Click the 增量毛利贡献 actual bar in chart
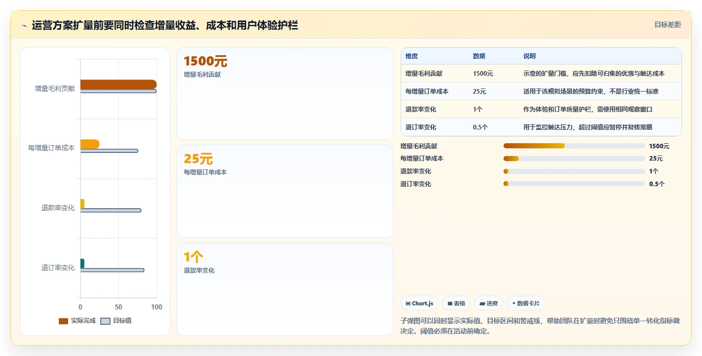This screenshot has width=702, height=356. coord(118,84)
